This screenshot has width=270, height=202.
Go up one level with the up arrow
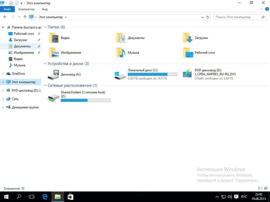click(x=25, y=17)
